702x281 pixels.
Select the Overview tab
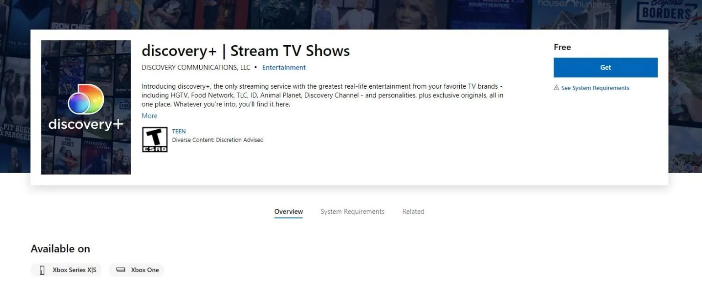(288, 212)
